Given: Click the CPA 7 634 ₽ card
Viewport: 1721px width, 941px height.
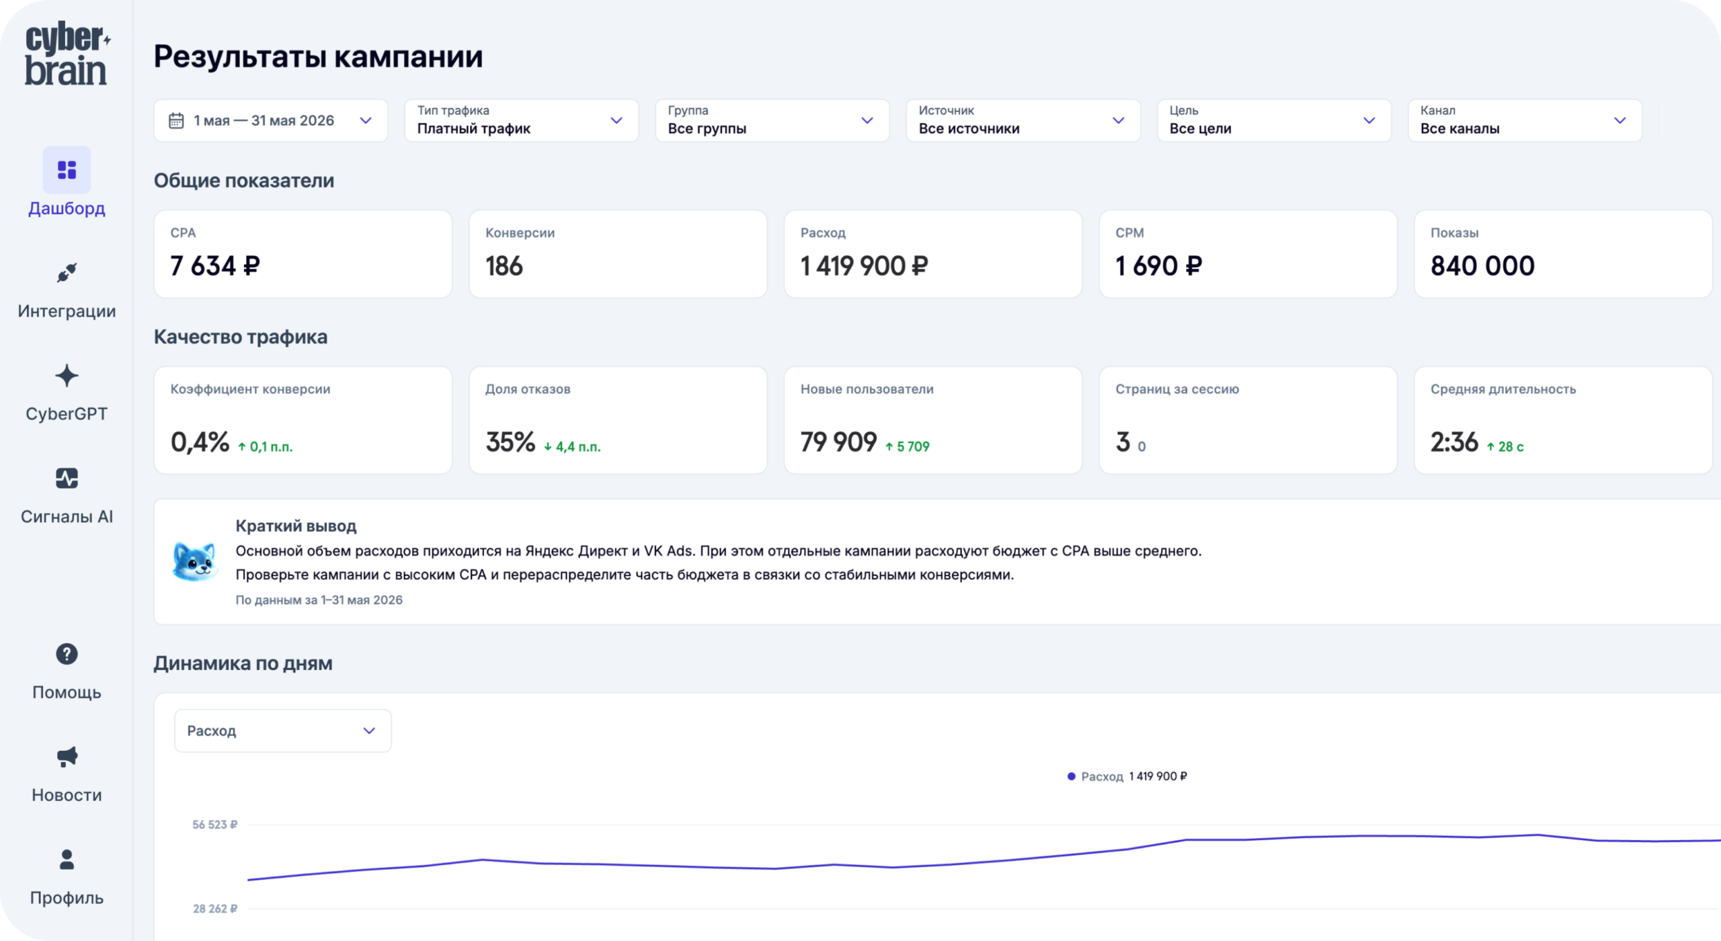Looking at the screenshot, I should 303,254.
